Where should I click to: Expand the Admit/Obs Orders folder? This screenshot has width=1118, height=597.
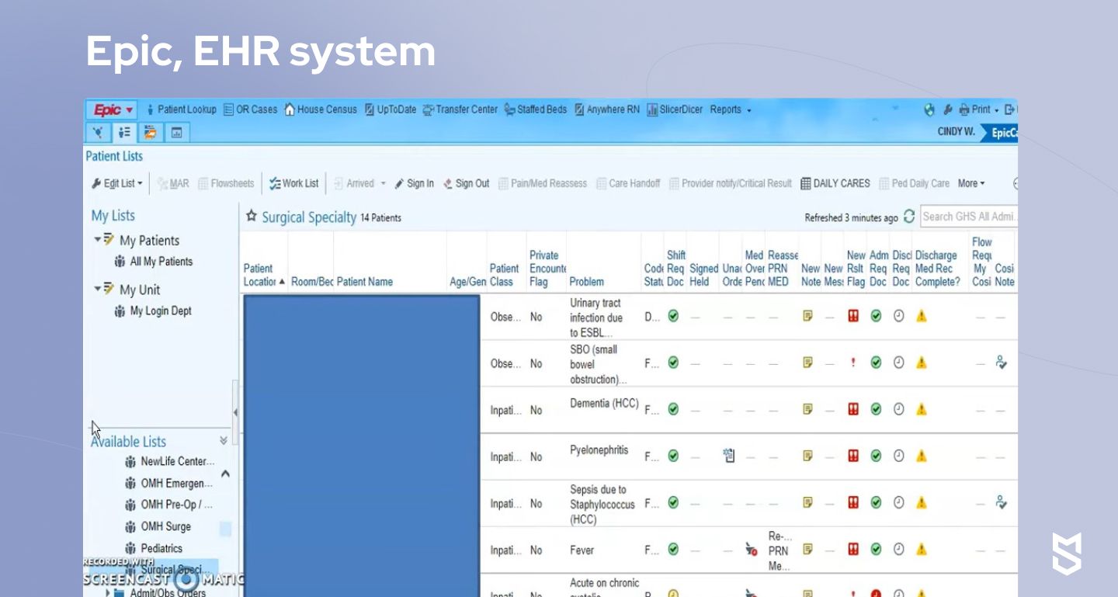click(x=108, y=592)
